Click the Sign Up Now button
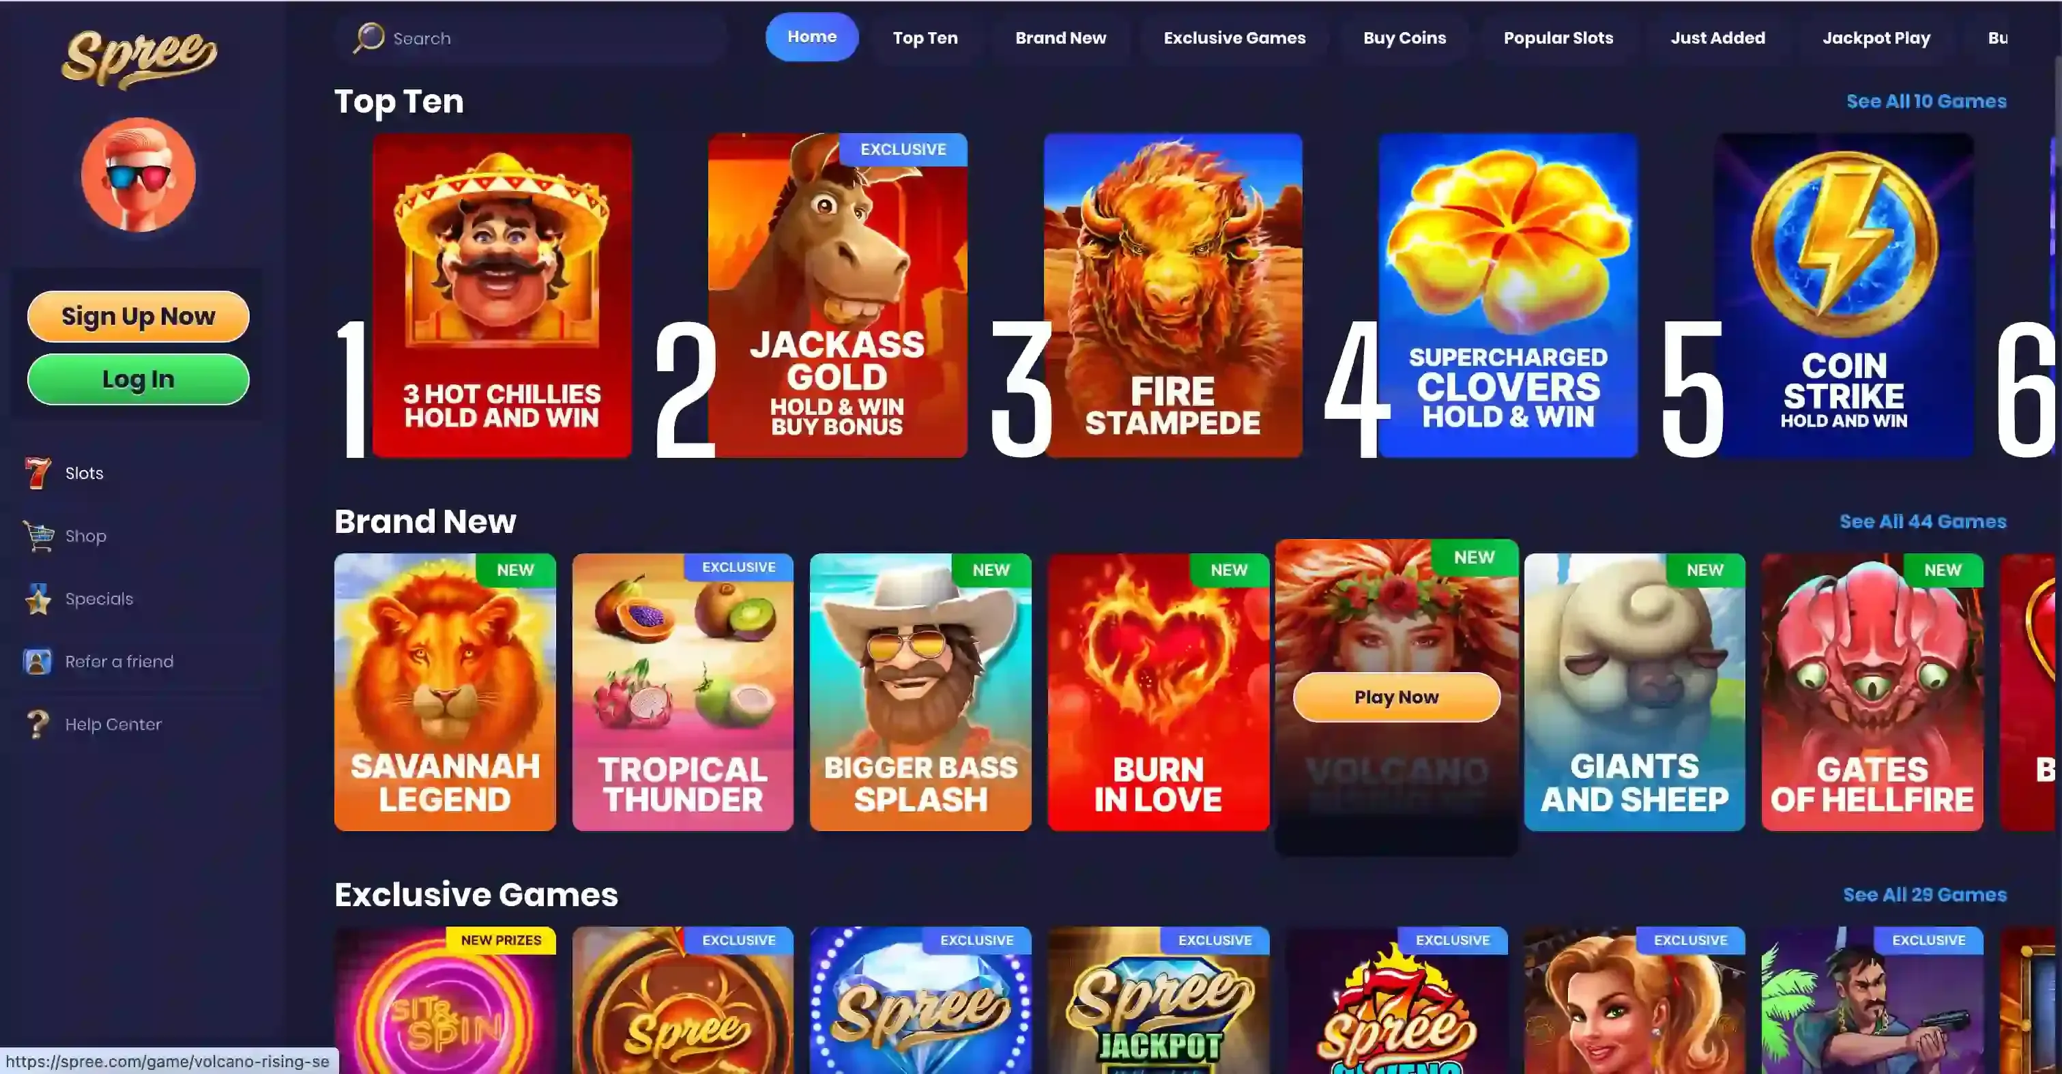 (139, 316)
